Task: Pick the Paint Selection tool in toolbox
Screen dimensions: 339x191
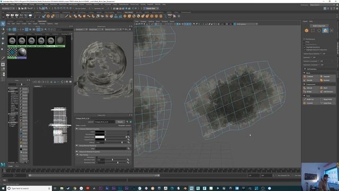Action: pos(3,33)
